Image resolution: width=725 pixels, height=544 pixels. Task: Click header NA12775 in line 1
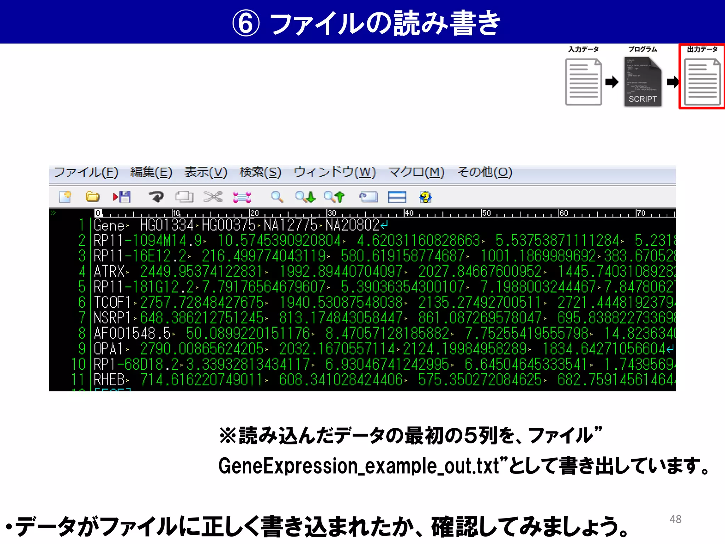tap(291, 225)
